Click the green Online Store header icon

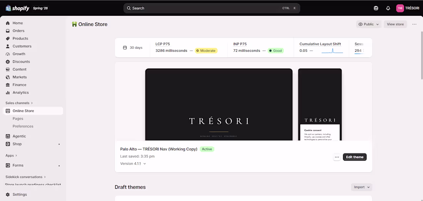coord(75,24)
